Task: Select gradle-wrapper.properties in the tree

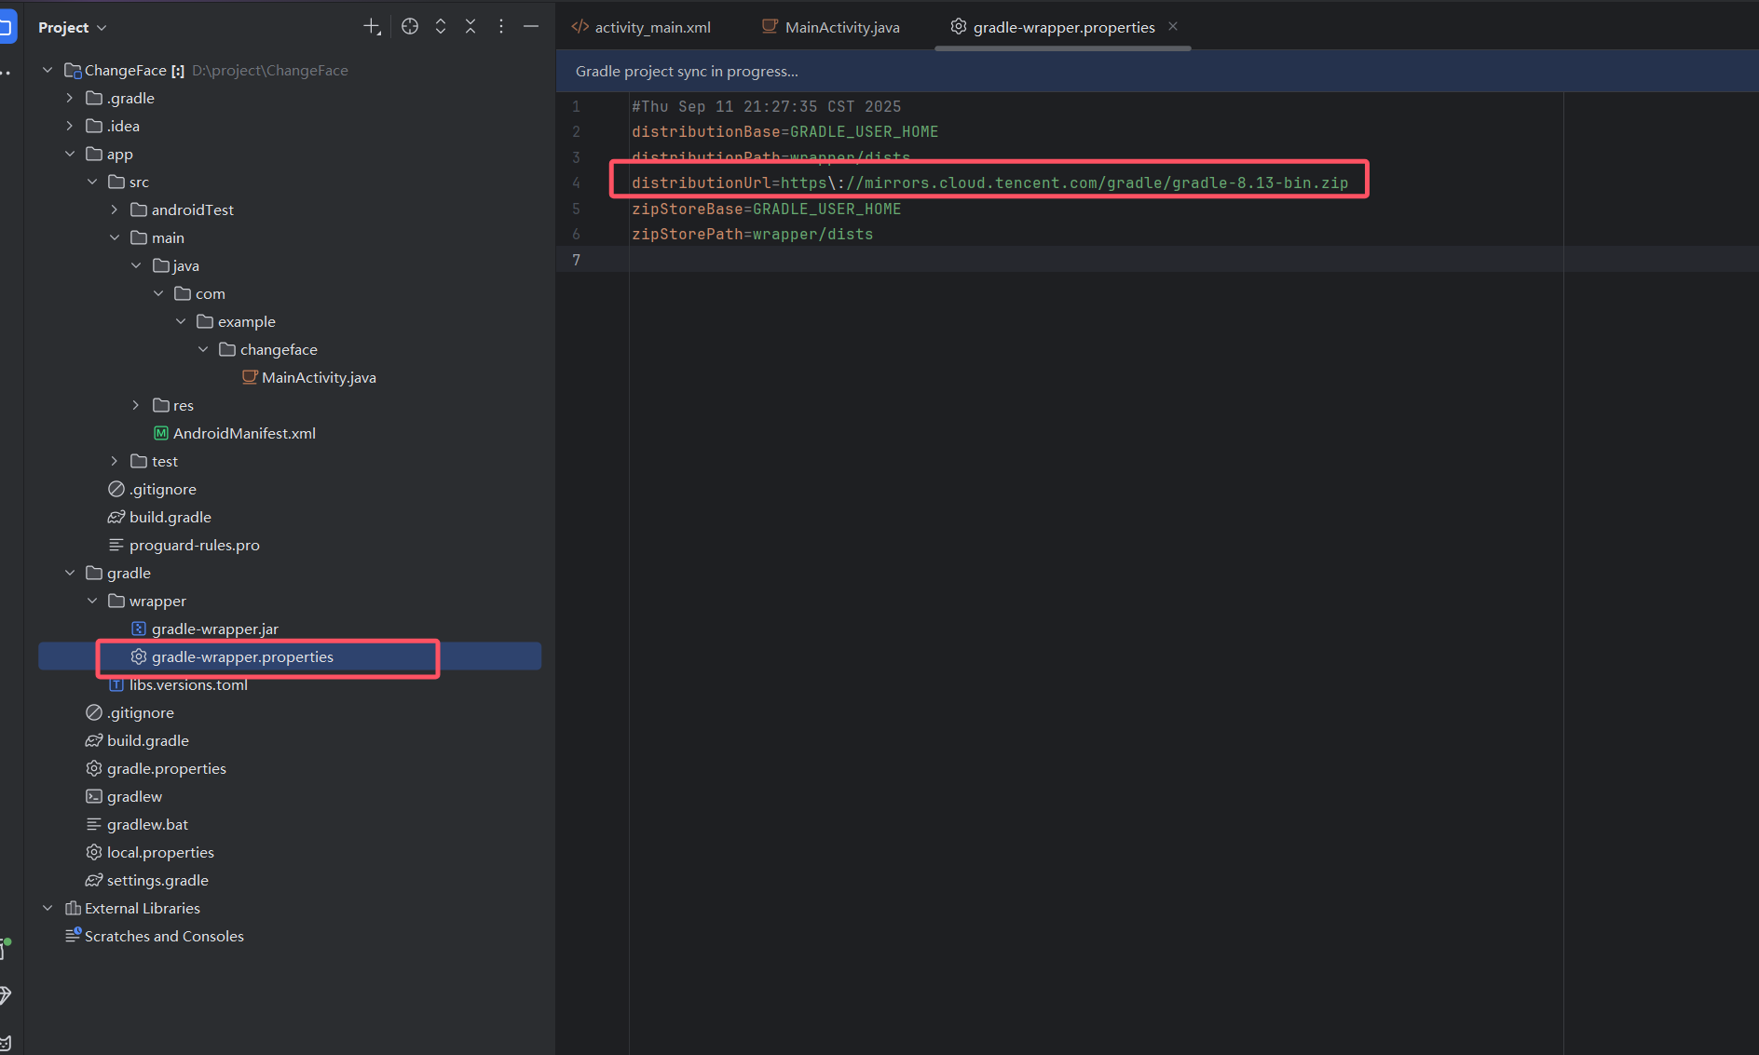Action: point(242,656)
